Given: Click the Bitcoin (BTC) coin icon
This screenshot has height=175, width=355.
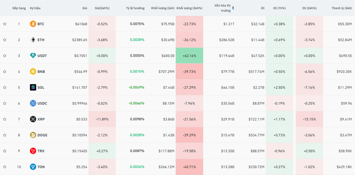Looking at the screenshot, I should coord(33,24).
